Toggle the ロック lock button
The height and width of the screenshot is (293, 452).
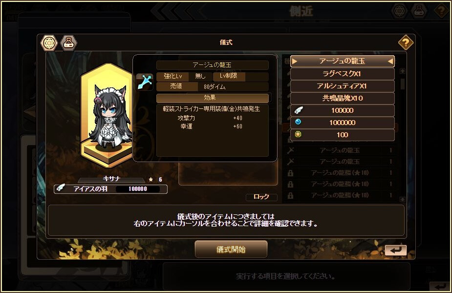tap(261, 197)
